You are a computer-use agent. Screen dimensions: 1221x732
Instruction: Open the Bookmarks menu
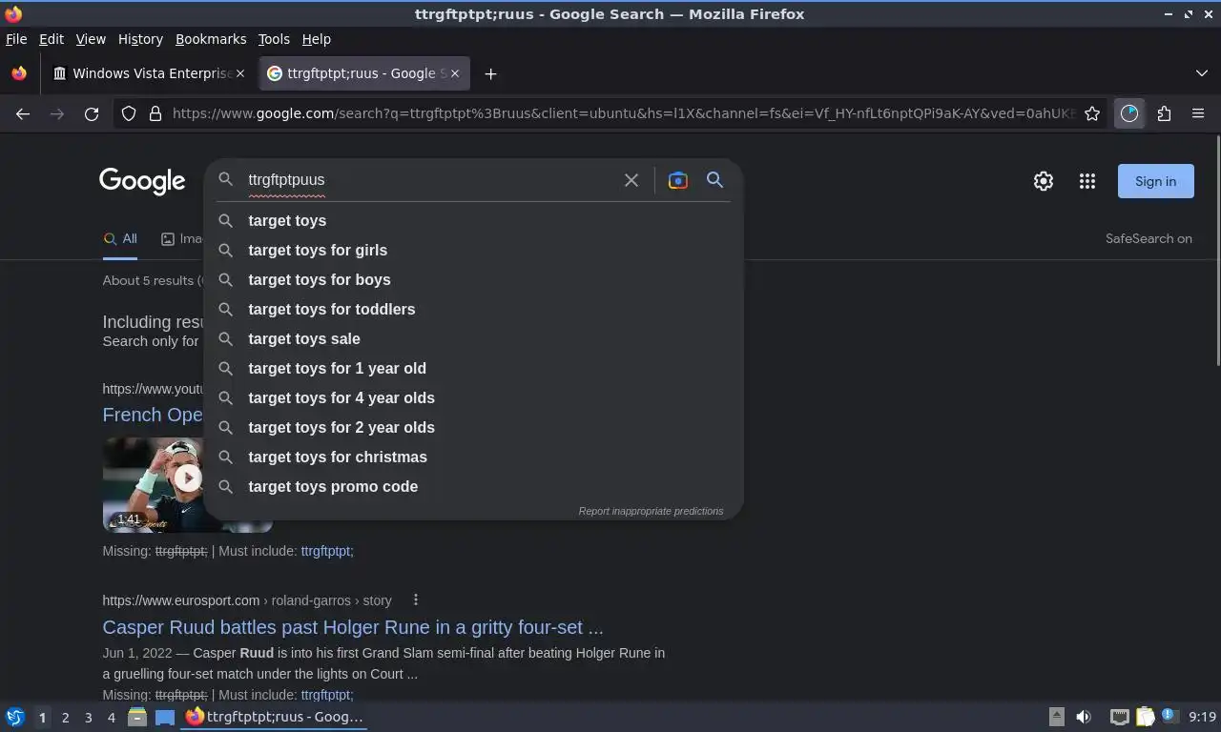(x=211, y=39)
